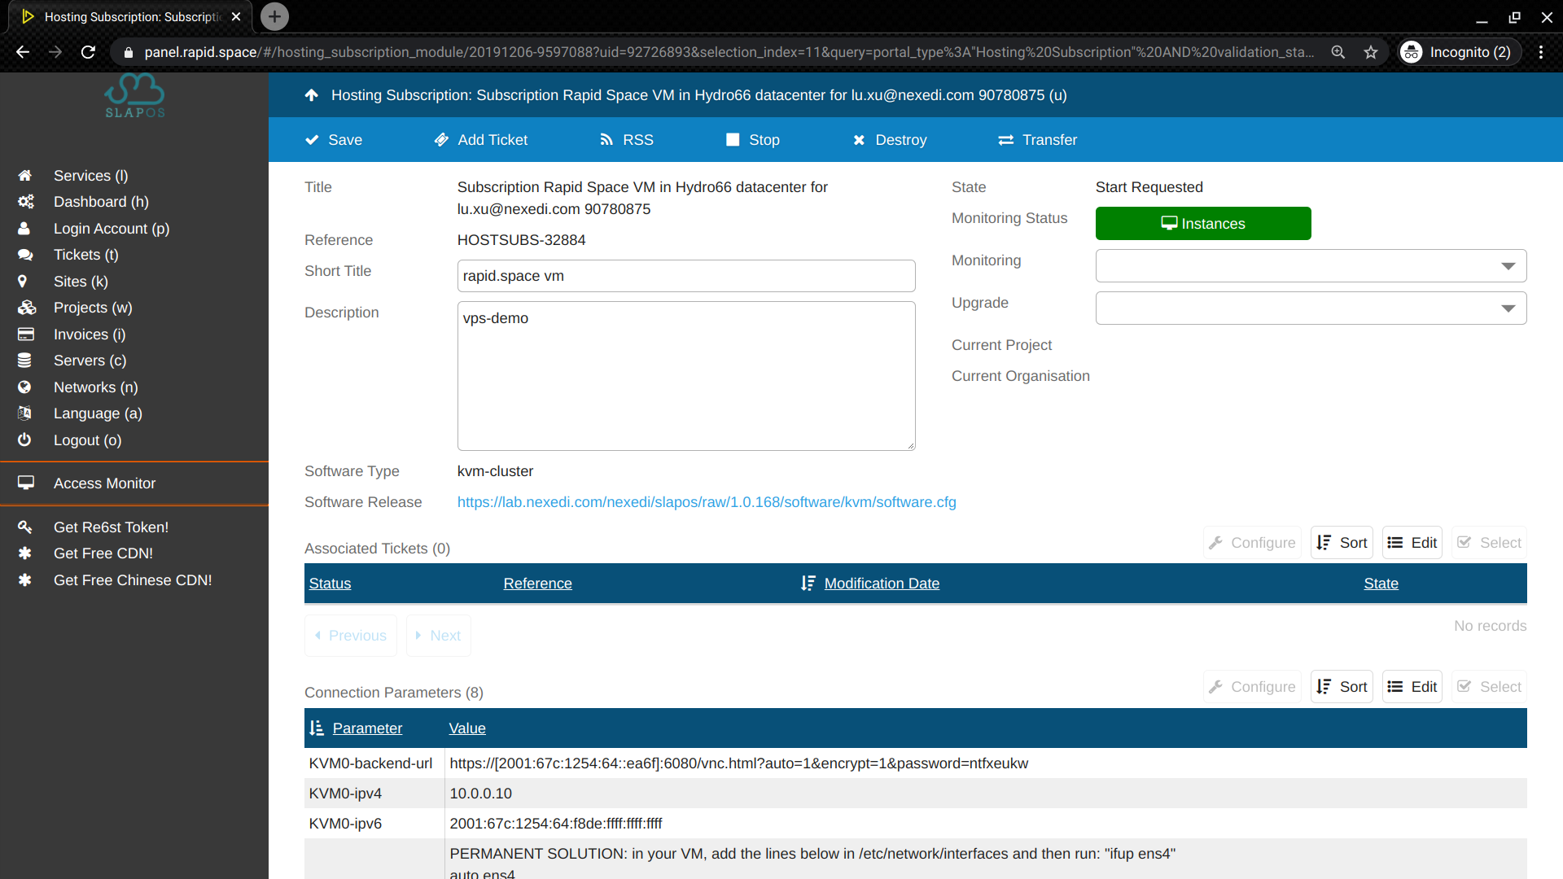Open the Servers (c) menu entry

pyautogui.click(x=90, y=361)
